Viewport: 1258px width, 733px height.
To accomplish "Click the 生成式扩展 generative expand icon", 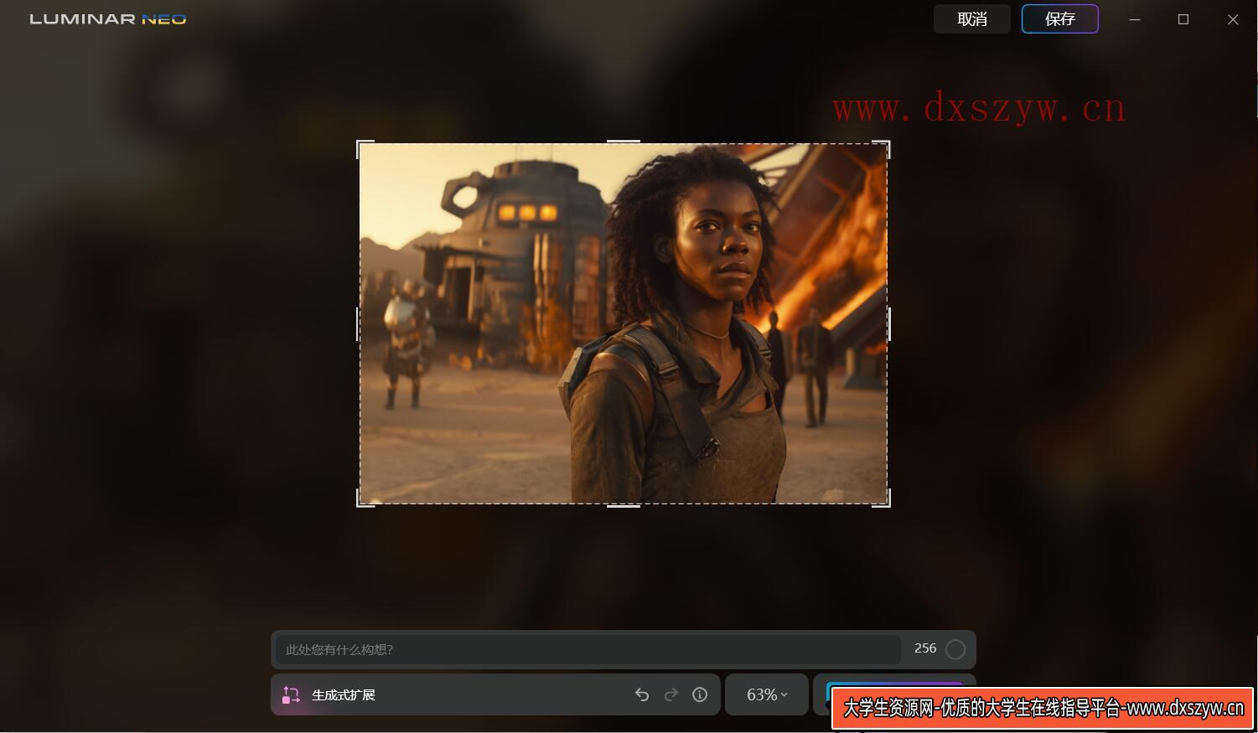I will (x=291, y=694).
